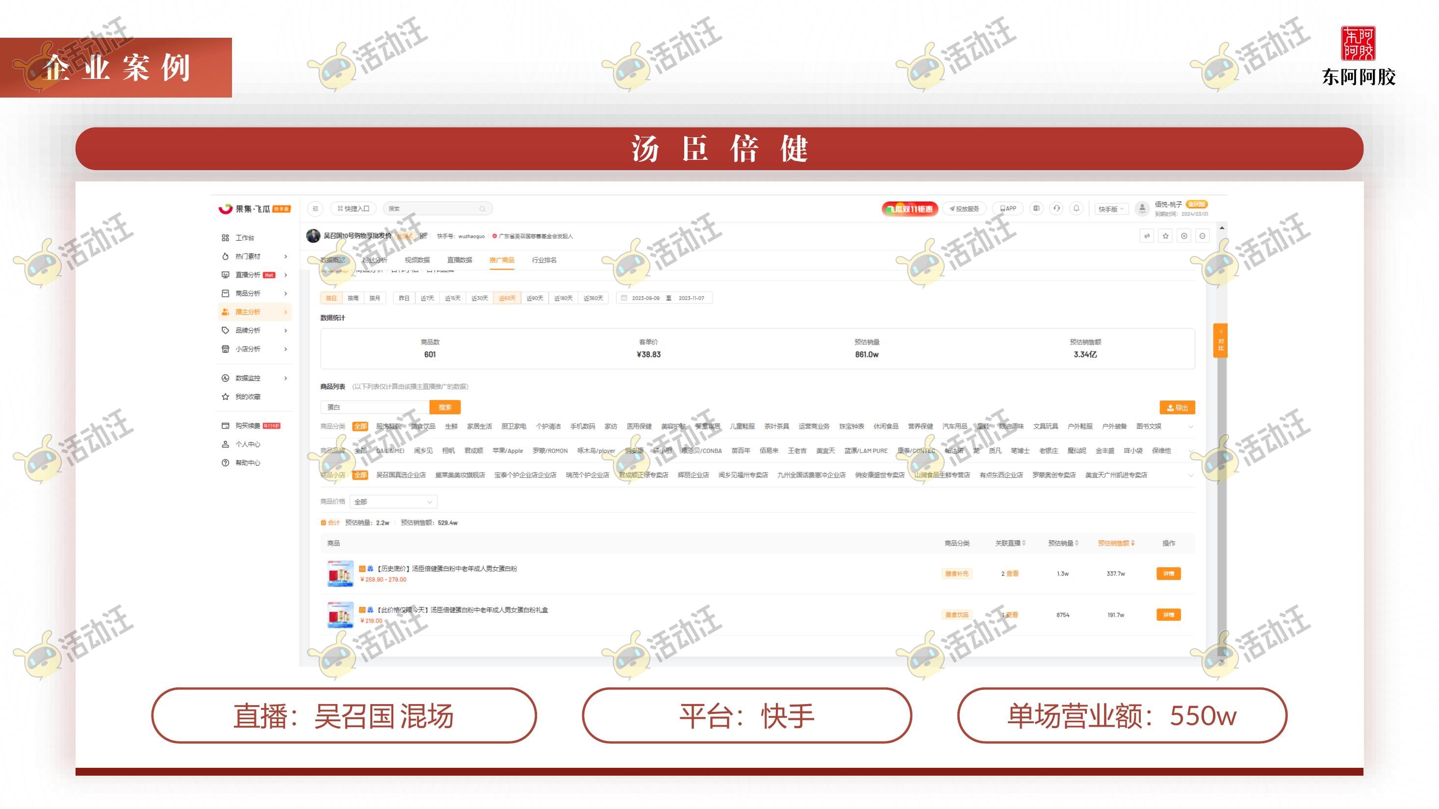1439x809 pixels.
Task: Click the 查看 link in 历史底价 row
Action: (x=1012, y=574)
